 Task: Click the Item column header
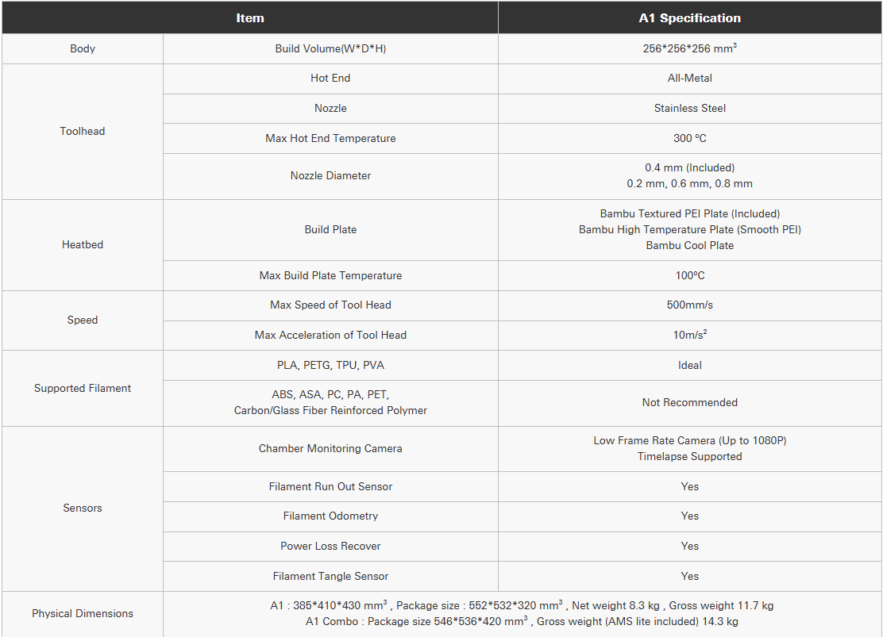250,18
